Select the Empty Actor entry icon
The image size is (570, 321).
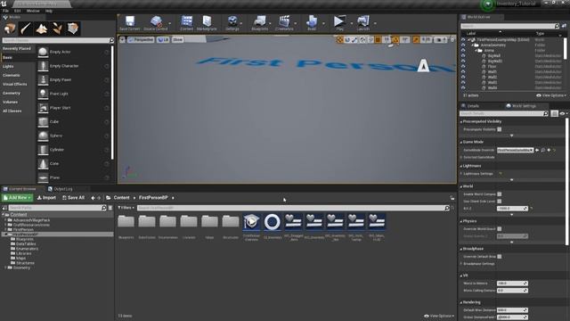(43, 52)
